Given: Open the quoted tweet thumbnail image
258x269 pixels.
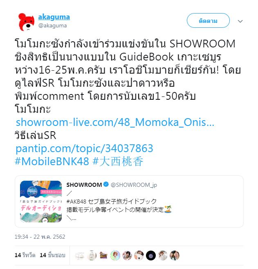Looking at the screenshot, I should [x=41, y=202].
